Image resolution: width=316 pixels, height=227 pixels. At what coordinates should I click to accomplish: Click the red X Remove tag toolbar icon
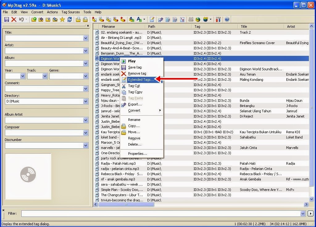pyautogui.click(x=14, y=19)
